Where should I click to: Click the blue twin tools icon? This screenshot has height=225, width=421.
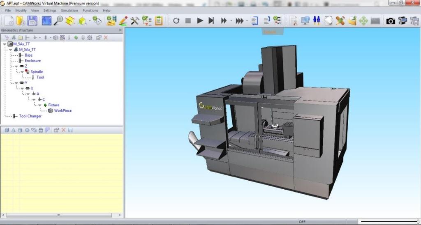(317, 21)
